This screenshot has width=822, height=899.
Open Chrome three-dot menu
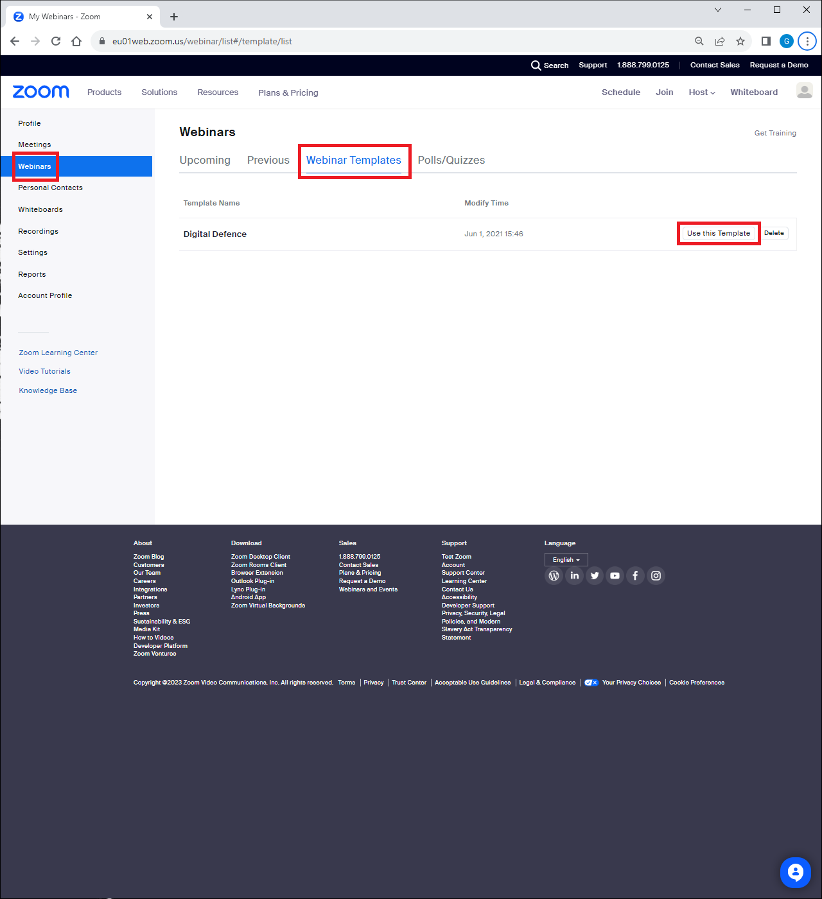click(807, 41)
